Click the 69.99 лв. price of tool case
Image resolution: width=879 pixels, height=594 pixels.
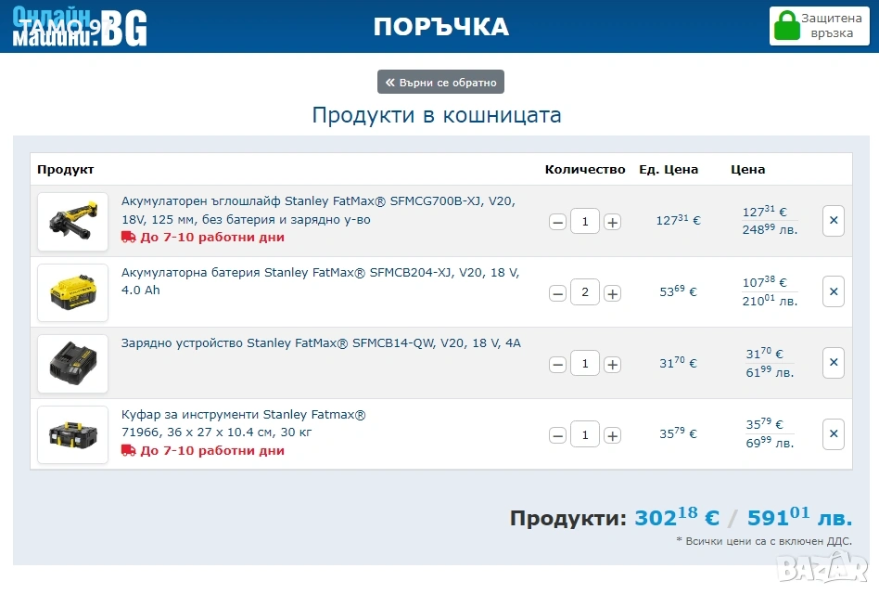pos(770,443)
